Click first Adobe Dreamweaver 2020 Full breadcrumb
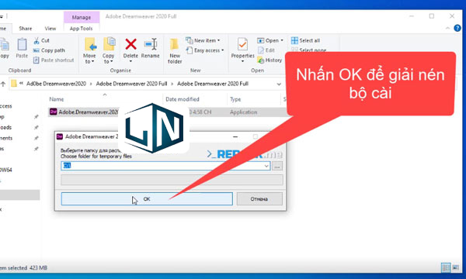 tap(132, 84)
